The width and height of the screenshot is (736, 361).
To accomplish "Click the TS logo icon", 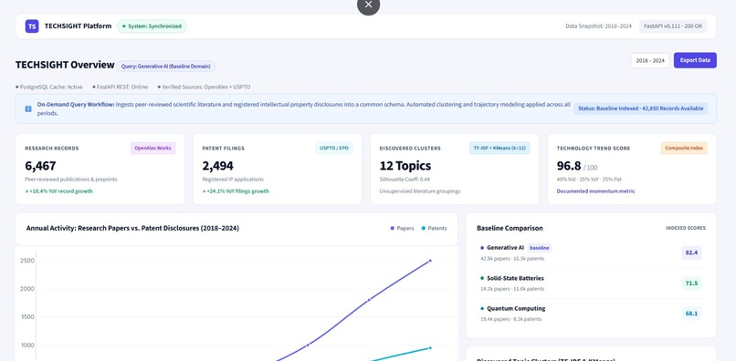I will point(32,26).
